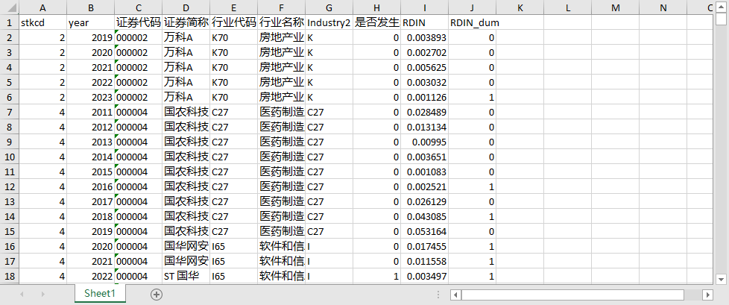Select column A header

pyautogui.click(x=42, y=7)
